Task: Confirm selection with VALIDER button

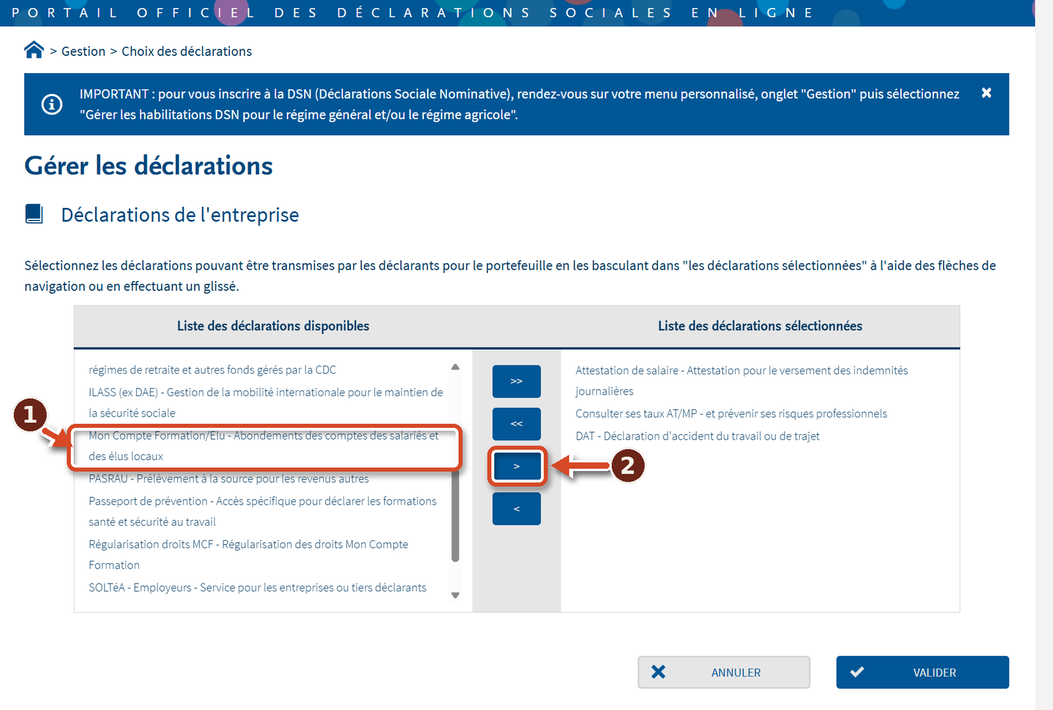Action: pyautogui.click(x=923, y=672)
